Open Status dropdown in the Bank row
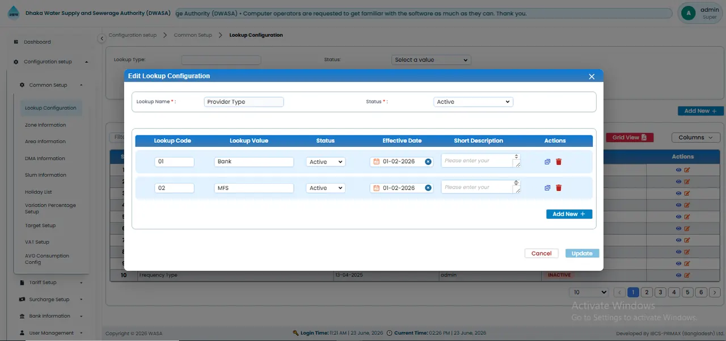726x341 pixels. [x=326, y=161]
